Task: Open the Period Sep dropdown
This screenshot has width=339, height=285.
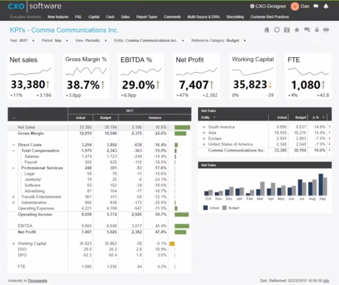Action: (67, 41)
